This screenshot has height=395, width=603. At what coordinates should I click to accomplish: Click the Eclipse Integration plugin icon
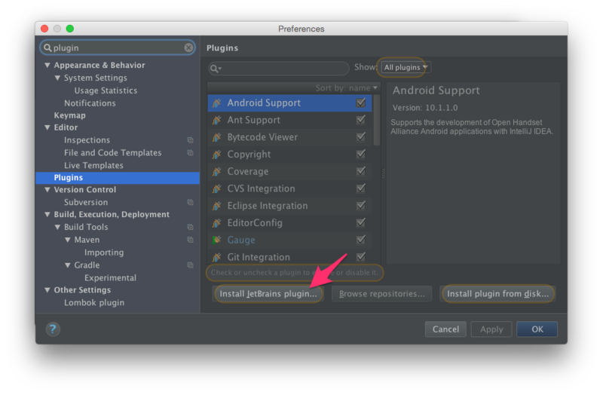pos(216,206)
